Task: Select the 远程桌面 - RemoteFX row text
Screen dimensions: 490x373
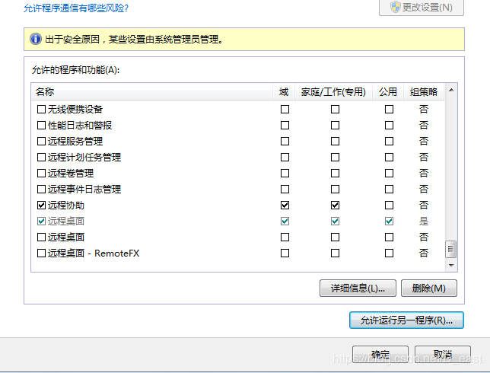Action: tap(94, 253)
